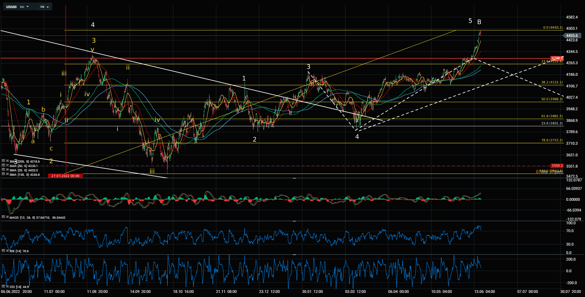Select the Fibonacci 38.2 (4115.1) label
Image resolution: width=585 pixels, height=297 pixels.
point(552,82)
